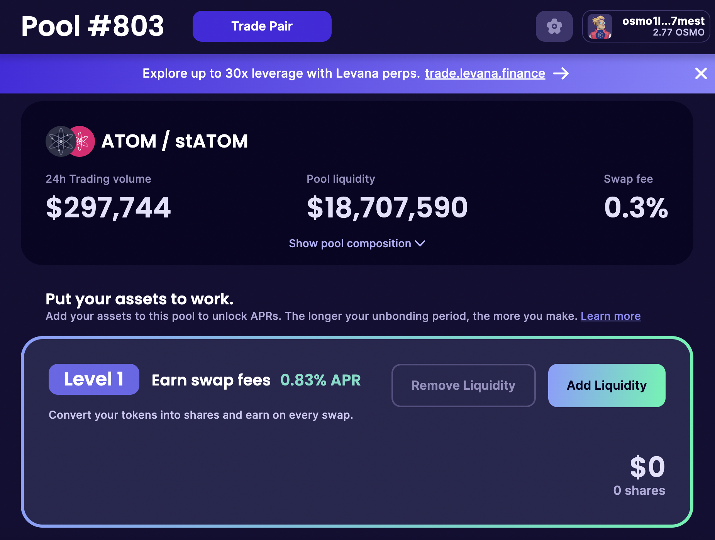Open the Learn more link
The height and width of the screenshot is (540, 715).
coord(611,316)
